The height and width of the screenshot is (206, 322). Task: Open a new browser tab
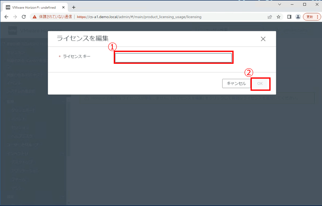pyautogui.click(x=74, y=7)
